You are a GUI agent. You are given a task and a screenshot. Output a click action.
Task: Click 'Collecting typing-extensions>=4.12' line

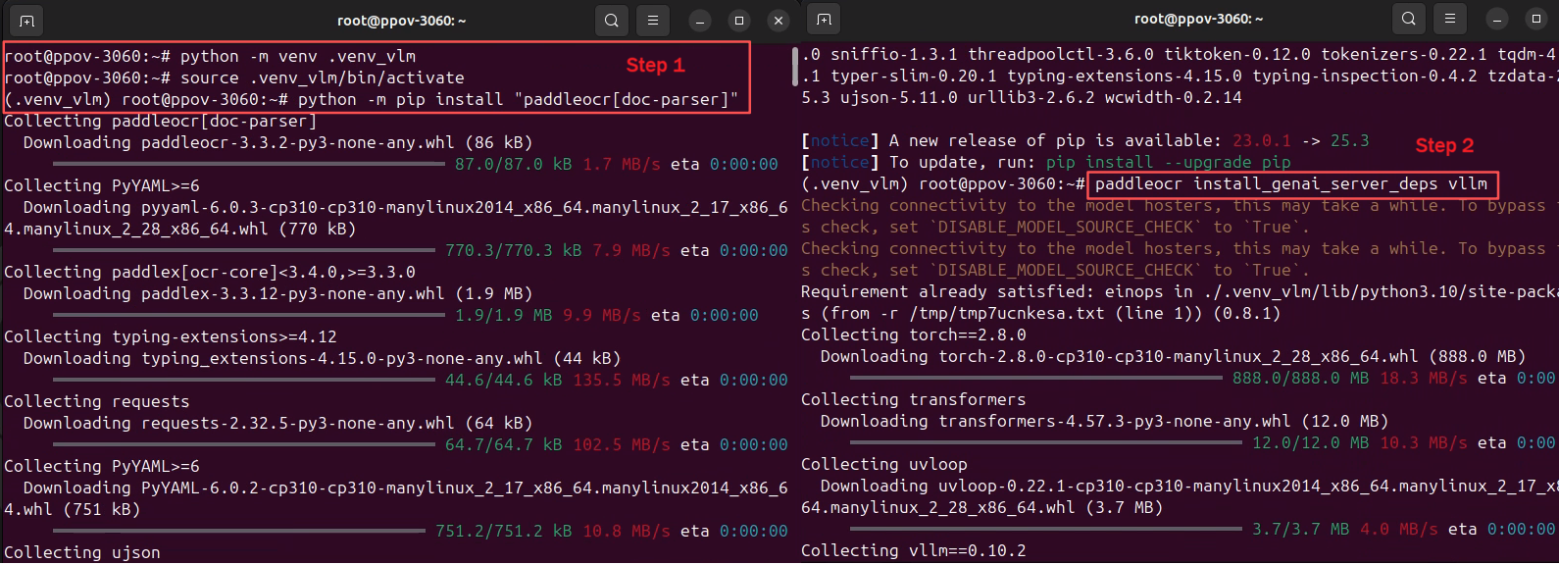pyautogui.click(x=171, y=336)
